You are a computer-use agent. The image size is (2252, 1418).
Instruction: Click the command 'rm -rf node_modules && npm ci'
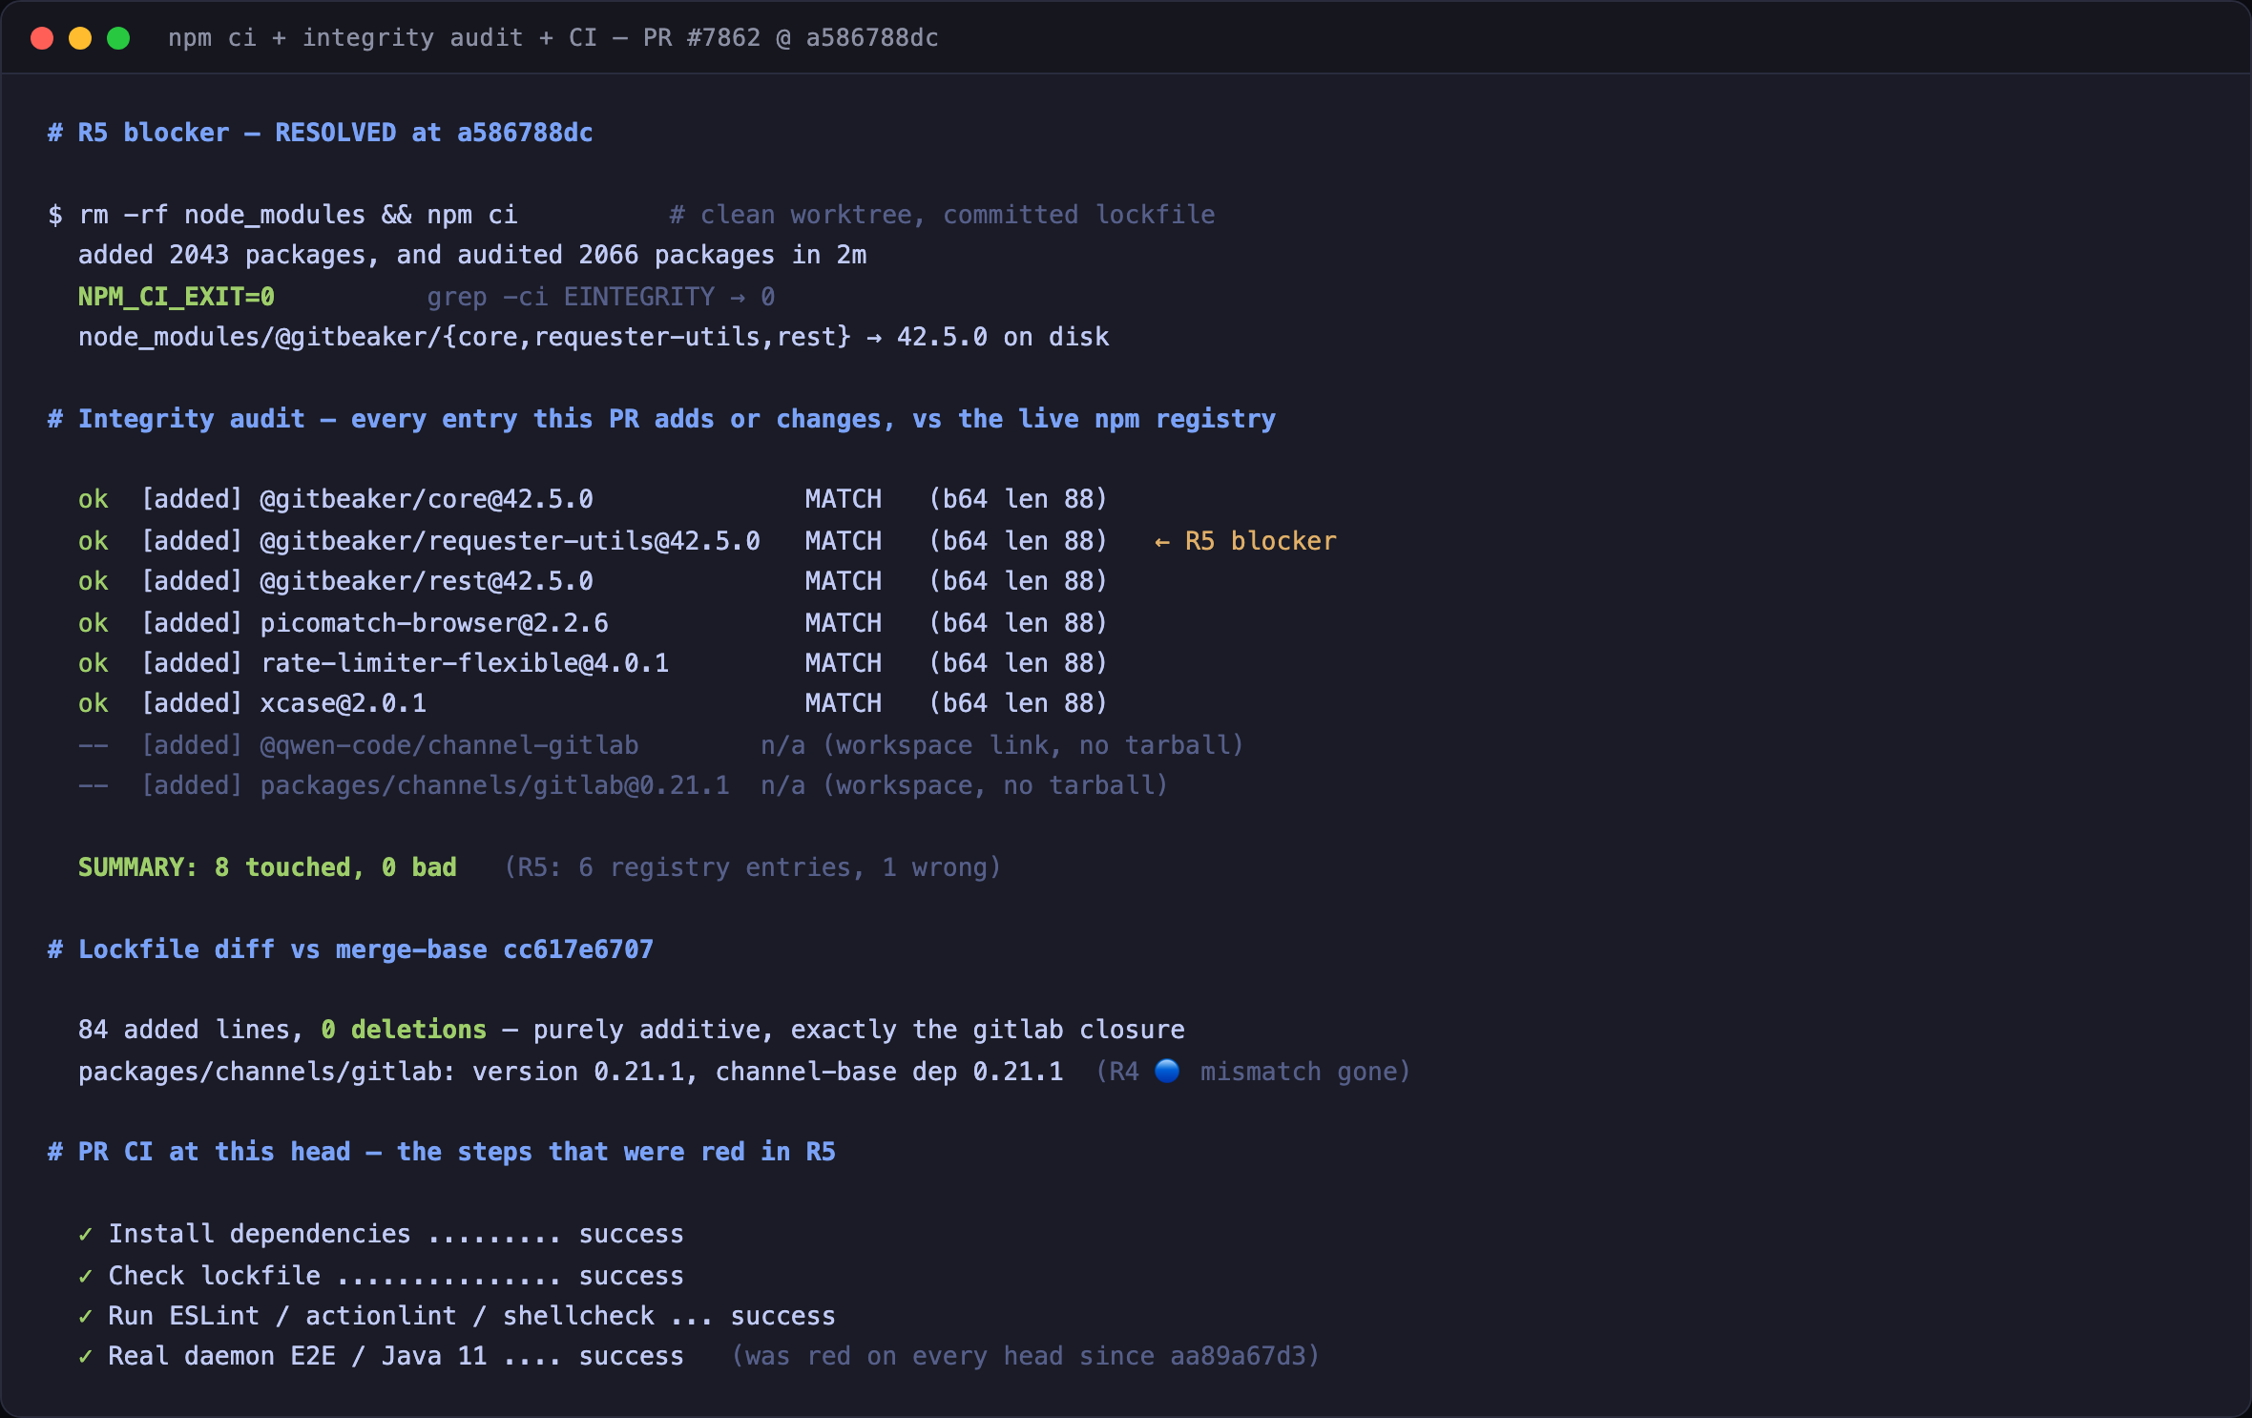(299, 215)
